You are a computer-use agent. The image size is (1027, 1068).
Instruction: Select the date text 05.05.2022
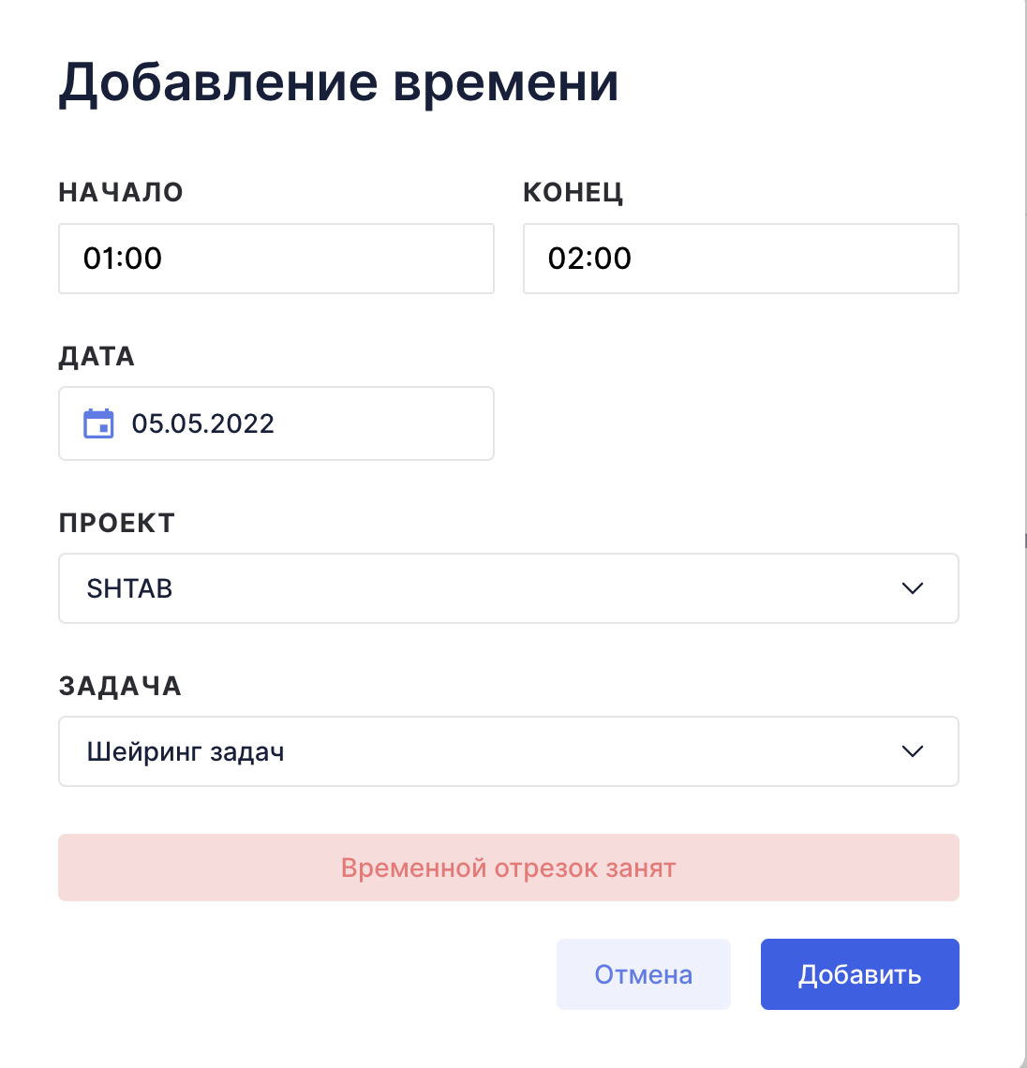click(x=203, y=423)
